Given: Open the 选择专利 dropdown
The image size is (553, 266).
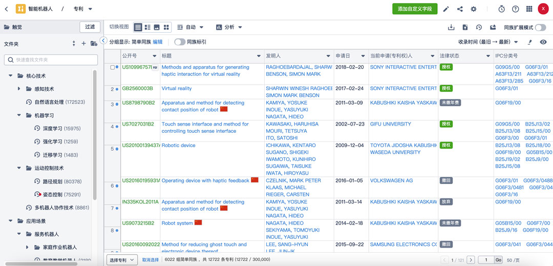Looking at the screenshot, I should tap(122, 260).
